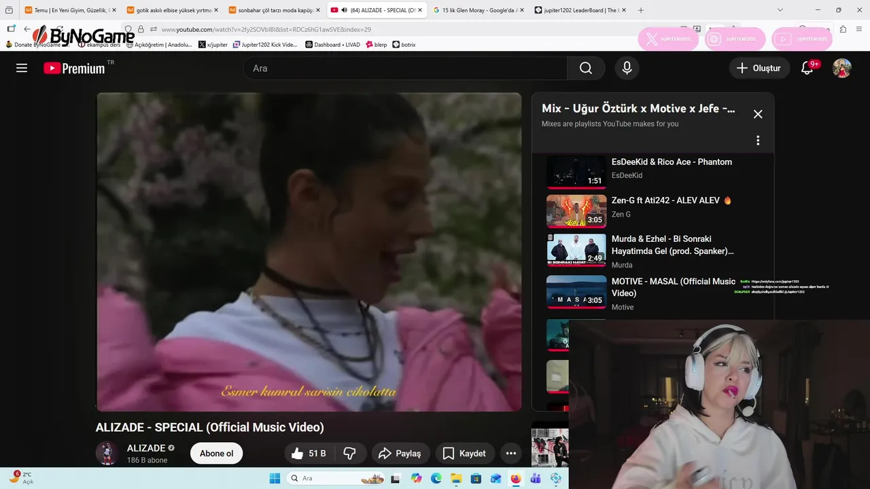Image resolution: width=870 pixels, height=489 pixels.
Task: Open the Mix playlist options kebab menu
Action: tap(758, 141)
